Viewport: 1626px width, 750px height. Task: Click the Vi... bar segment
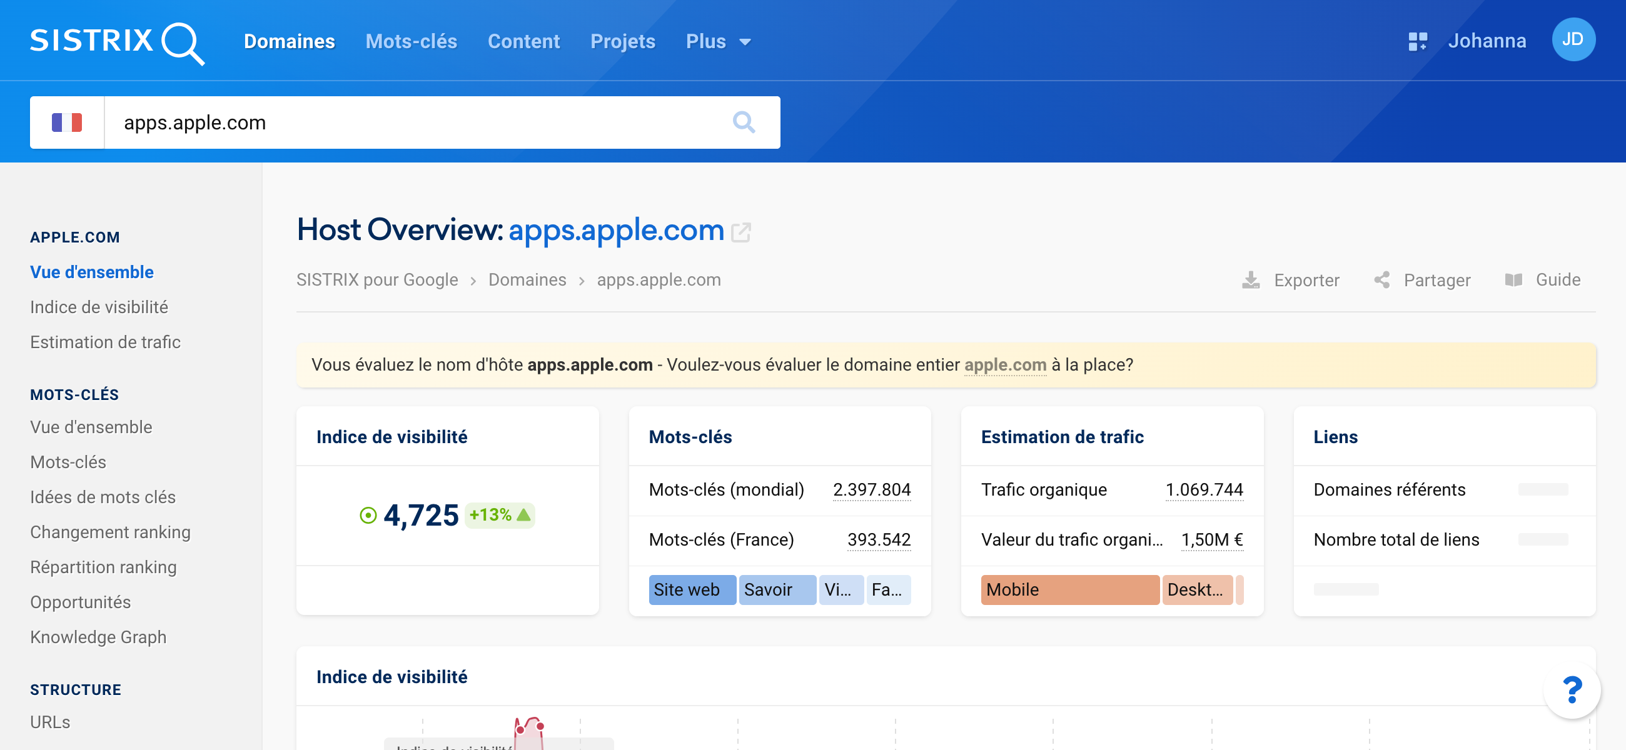[841, 590]
